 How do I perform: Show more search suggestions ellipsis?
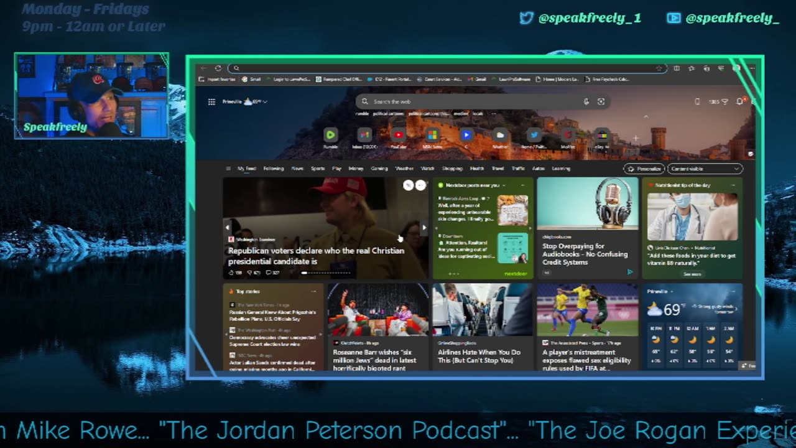[x=494, y=114]
